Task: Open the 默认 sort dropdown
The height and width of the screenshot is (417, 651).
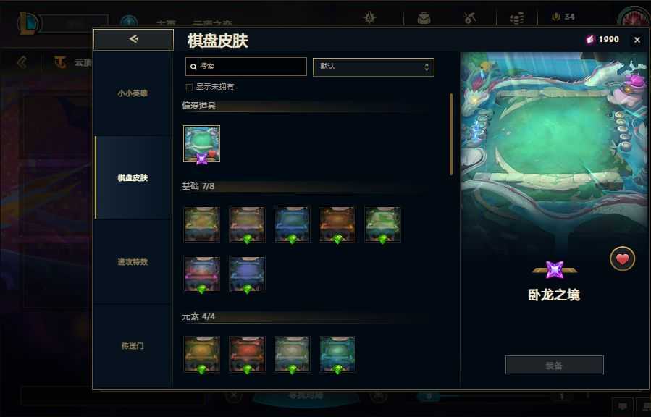Action: (373, 67)
